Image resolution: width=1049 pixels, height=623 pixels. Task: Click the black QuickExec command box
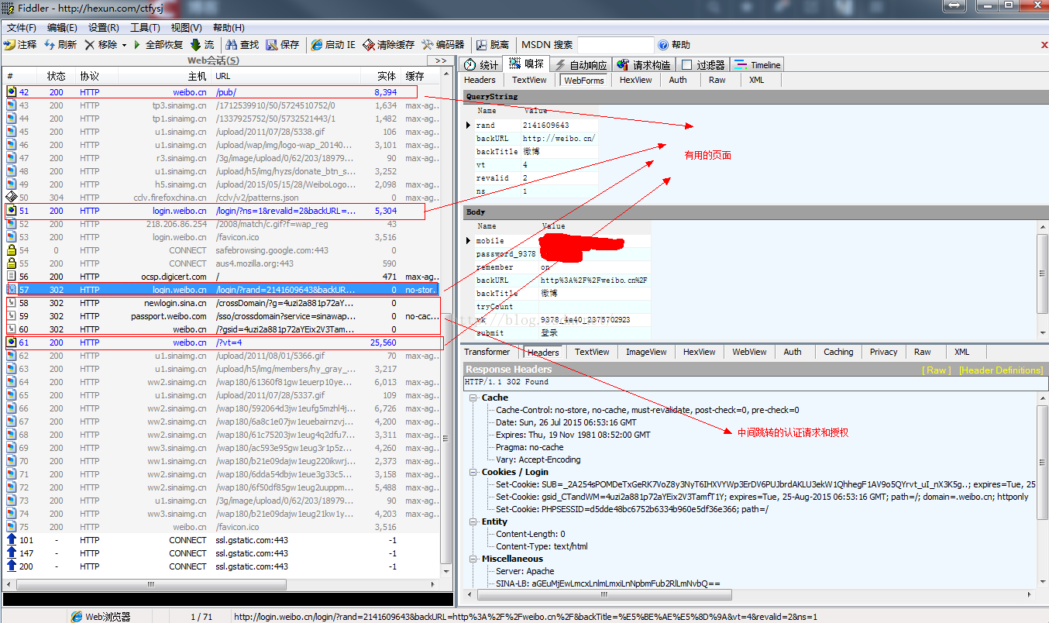[228, 599]
